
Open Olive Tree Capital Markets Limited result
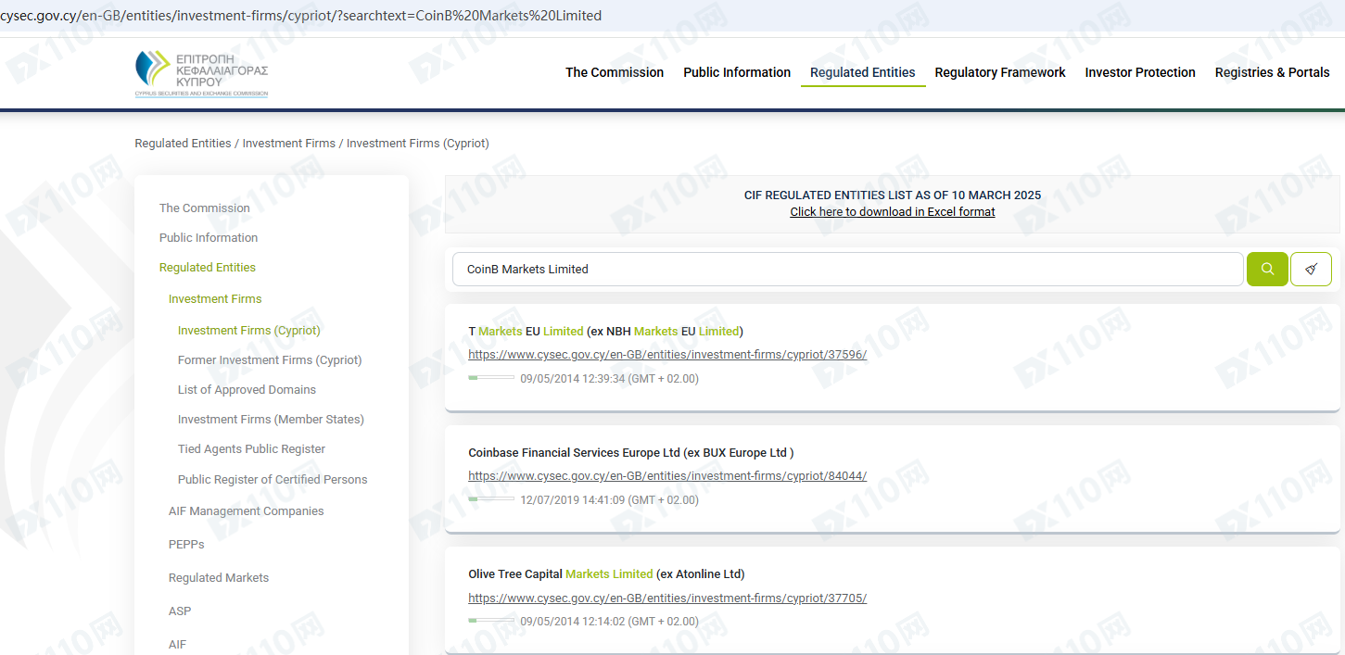tap(606, 574)
